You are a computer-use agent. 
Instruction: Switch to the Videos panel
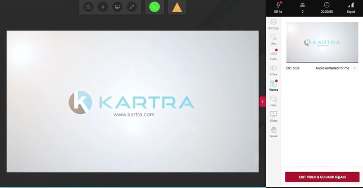(x=274, y=85)
